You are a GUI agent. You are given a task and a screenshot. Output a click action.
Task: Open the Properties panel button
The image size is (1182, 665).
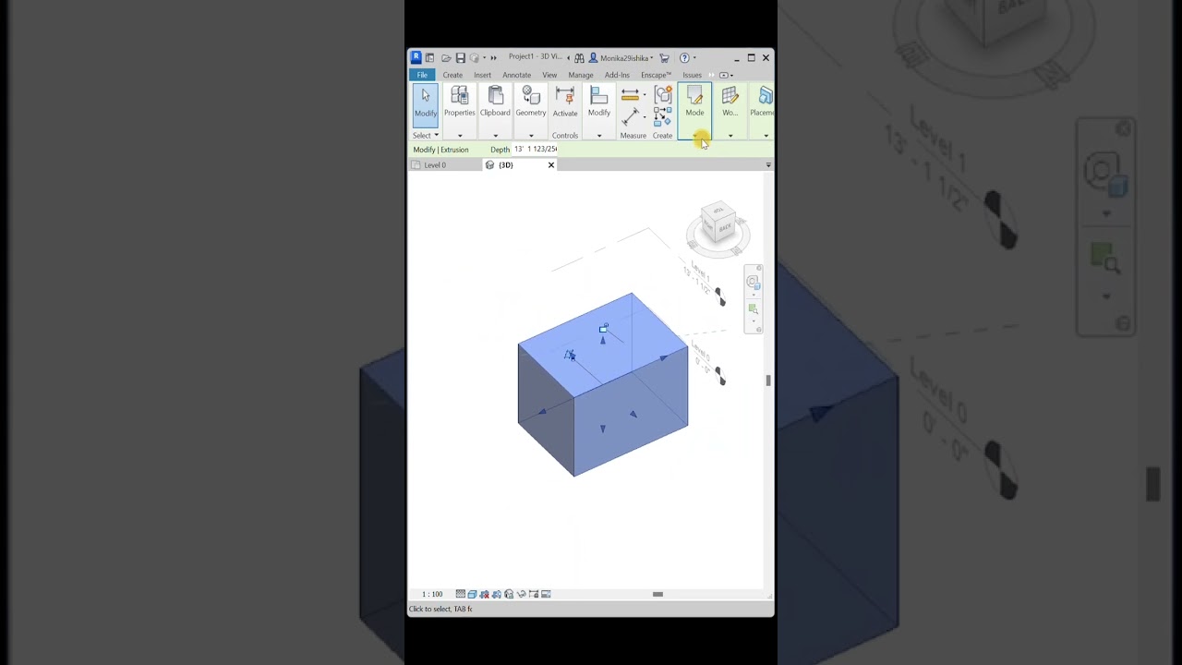pos(460,102)
